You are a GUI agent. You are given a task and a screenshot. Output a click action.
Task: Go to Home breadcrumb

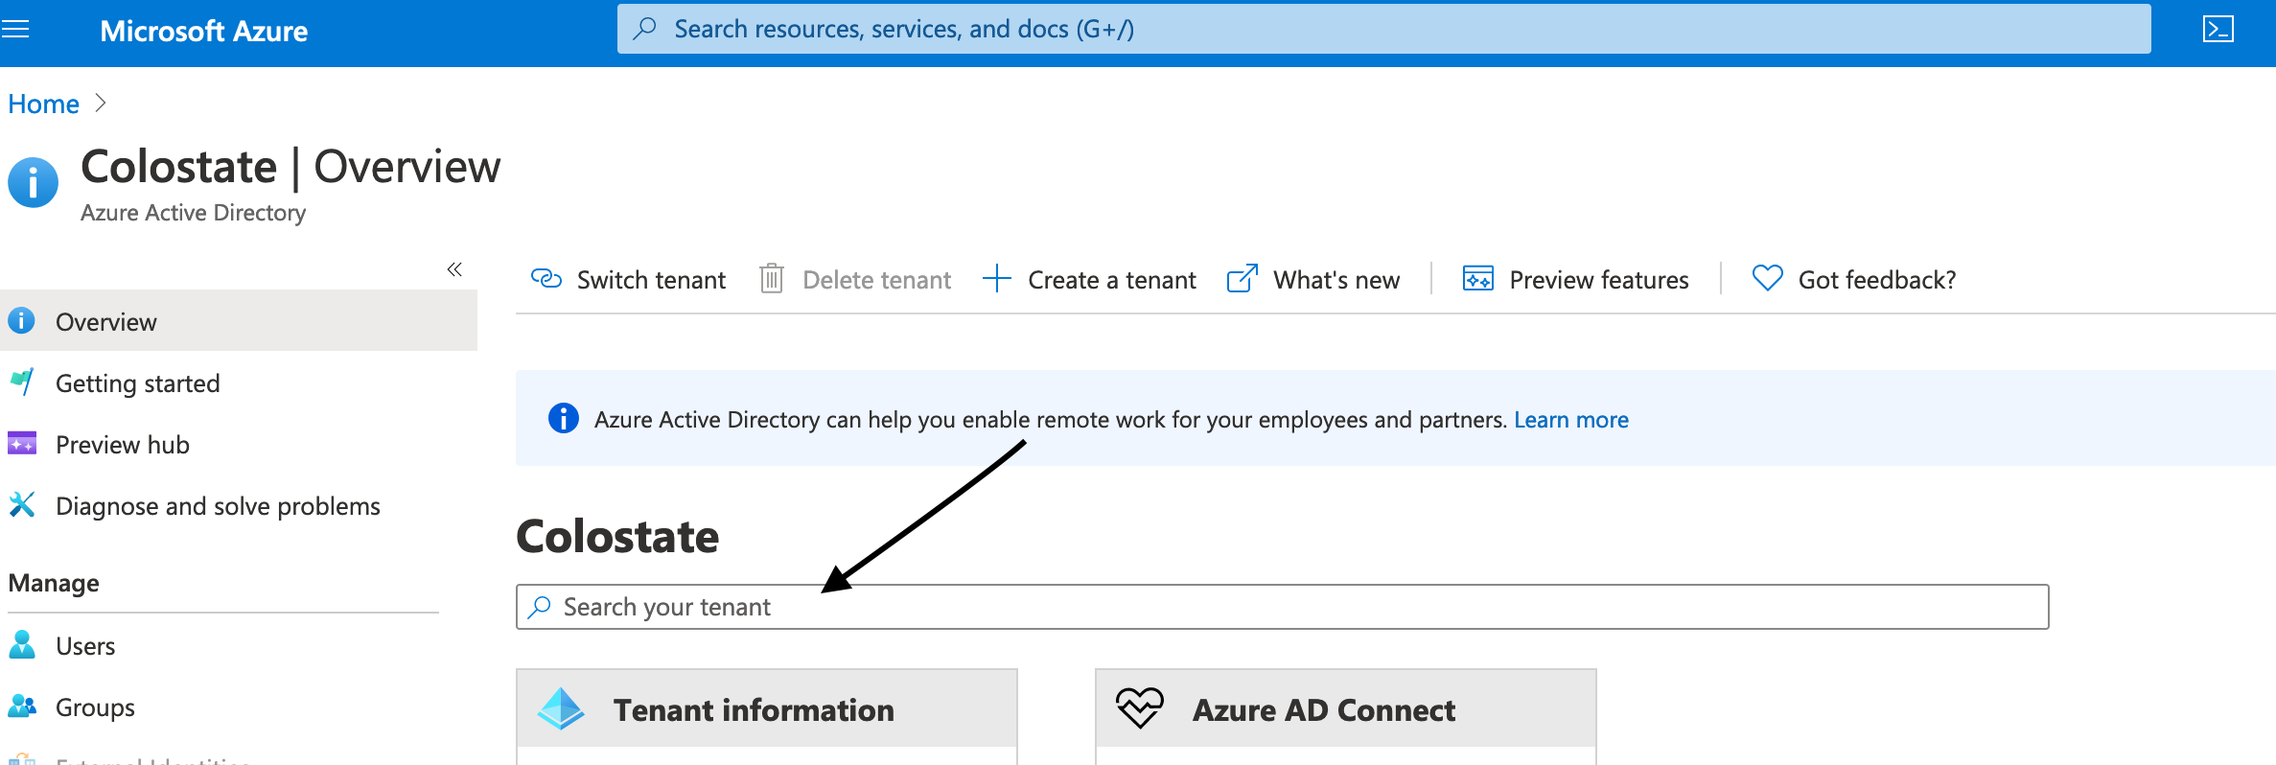click(43, 104)
